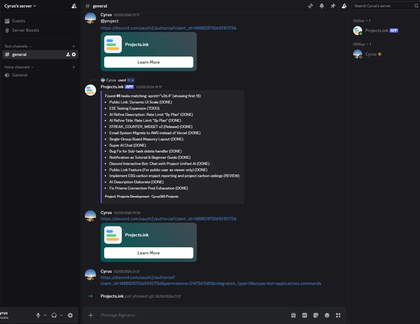Create invite icon on general channel

68,54
